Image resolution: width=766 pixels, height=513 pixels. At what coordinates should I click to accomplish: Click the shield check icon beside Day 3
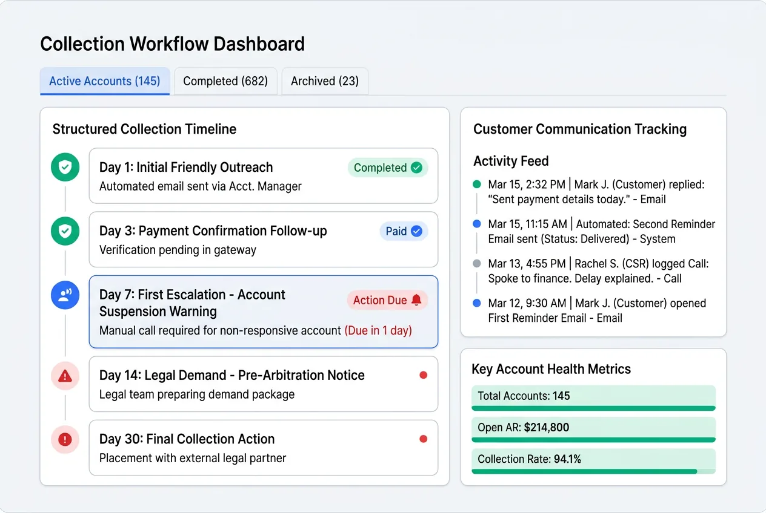coord(65,231)
